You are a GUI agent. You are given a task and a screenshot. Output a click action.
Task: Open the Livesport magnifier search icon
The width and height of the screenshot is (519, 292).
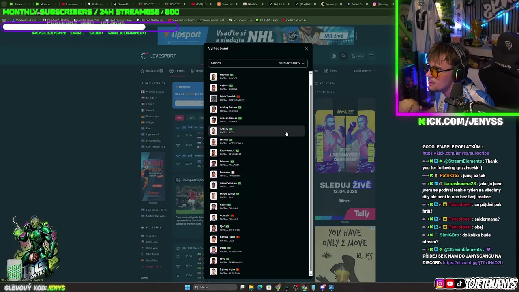(x=343, y=56)
